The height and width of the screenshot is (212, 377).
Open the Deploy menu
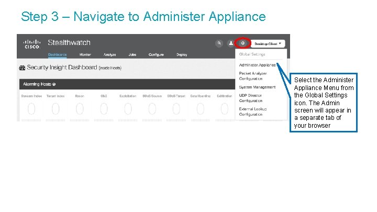click(x=182, y=54)
